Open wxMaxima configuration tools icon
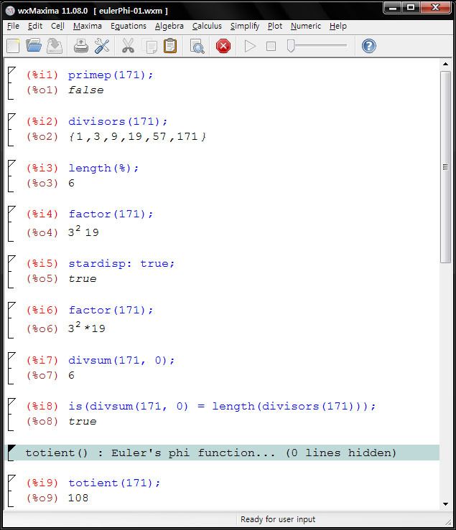The width and height of the screenshot is (456, 530). point(102,46)
